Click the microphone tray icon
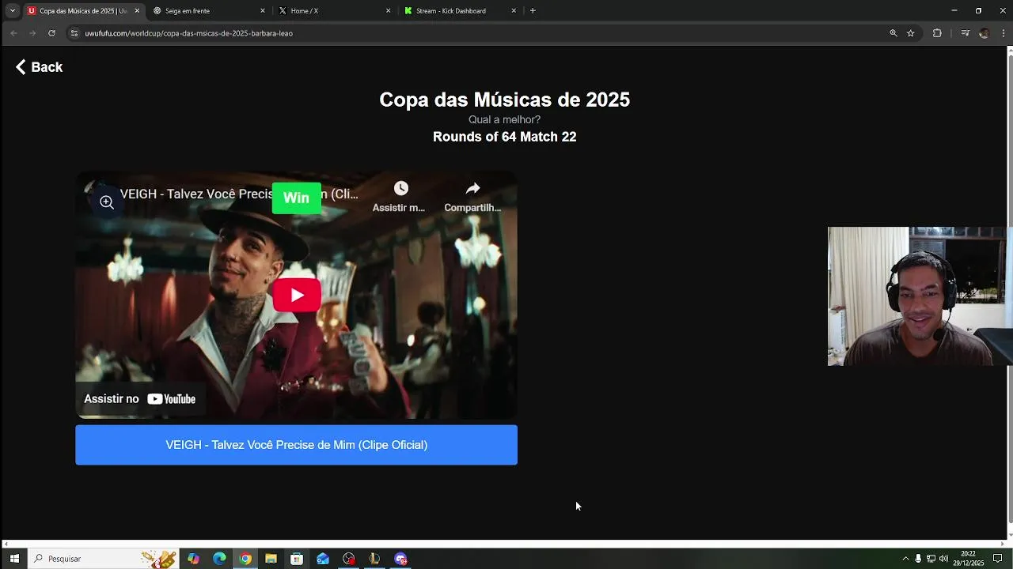The image size is (1013, 569). (918, 559)
